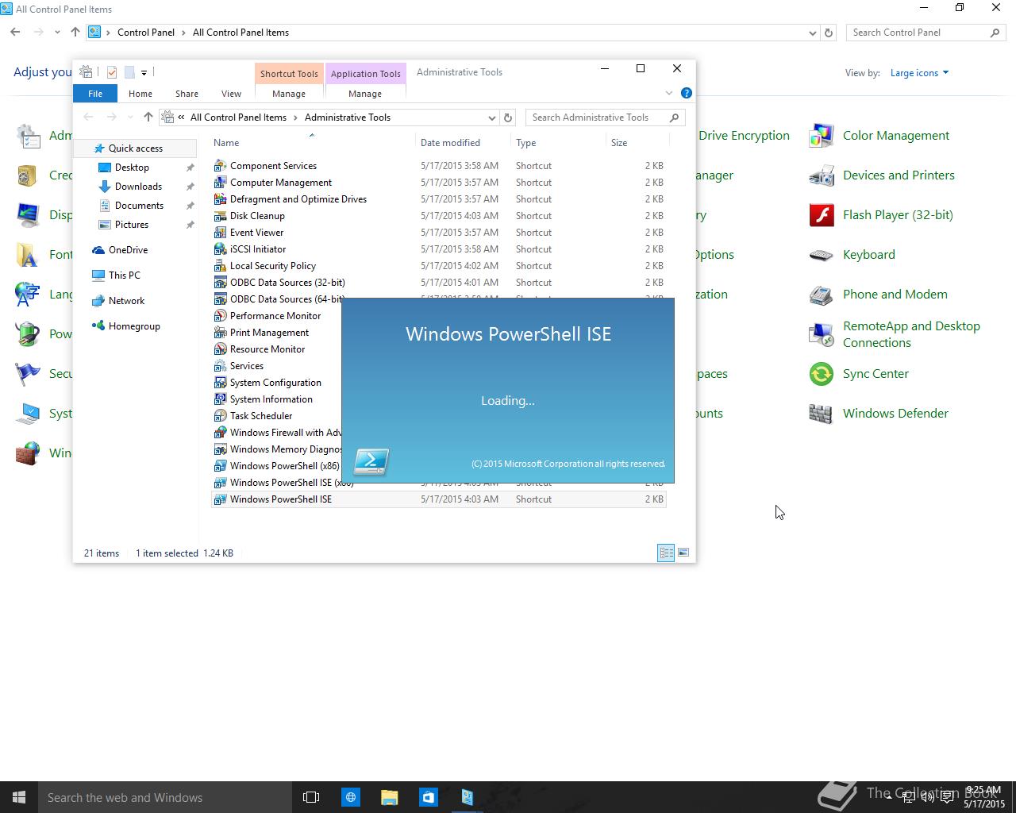Click the Search the web and Windows box
The image size is (1016, 813).
point(165,797)
